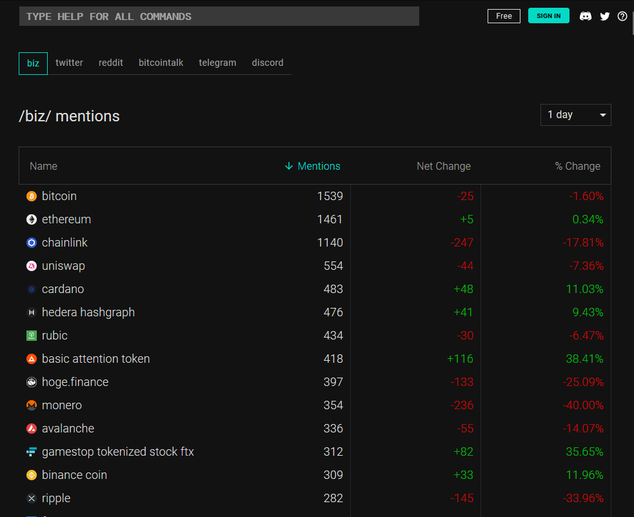This screenshot has width=634, height=517.
Task: Click the Free plan button
Action: point(504,15)
